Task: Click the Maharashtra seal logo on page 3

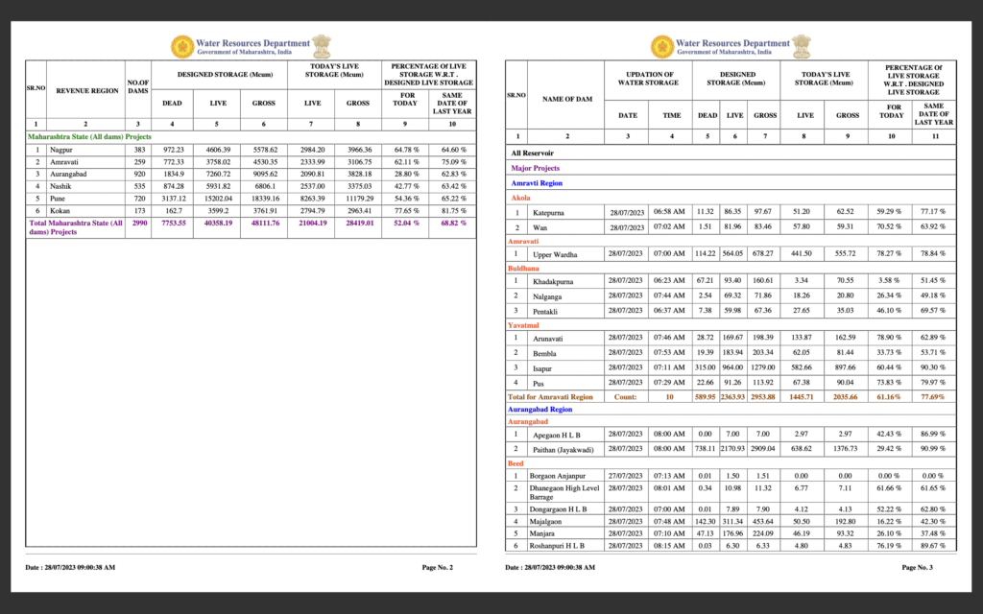Action: [662, 47]
